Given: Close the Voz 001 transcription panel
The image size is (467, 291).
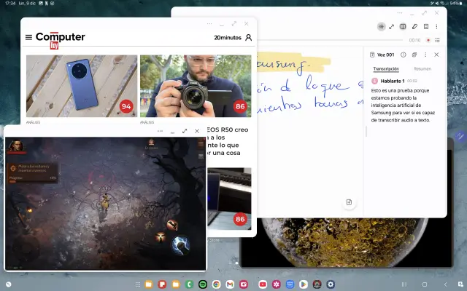Looking at the screenshot, I should point(436,55).
